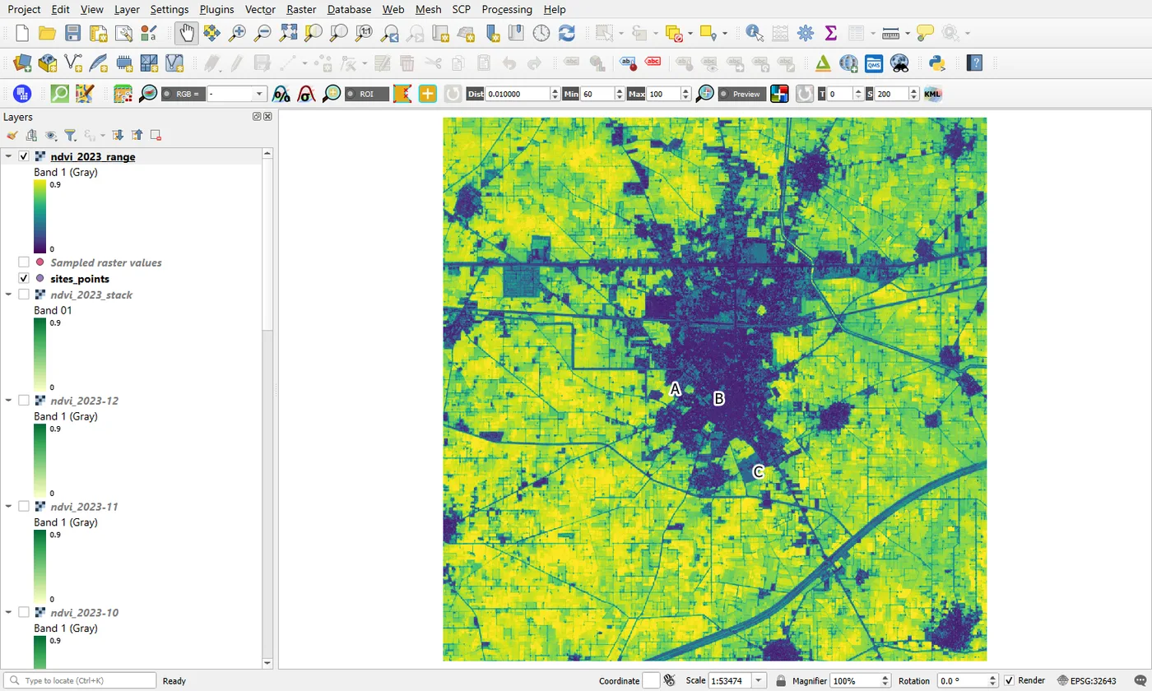This screenshot has height=691, width=1152.
Task: Open the Raster menu
Action: click(x=301, y=9)
